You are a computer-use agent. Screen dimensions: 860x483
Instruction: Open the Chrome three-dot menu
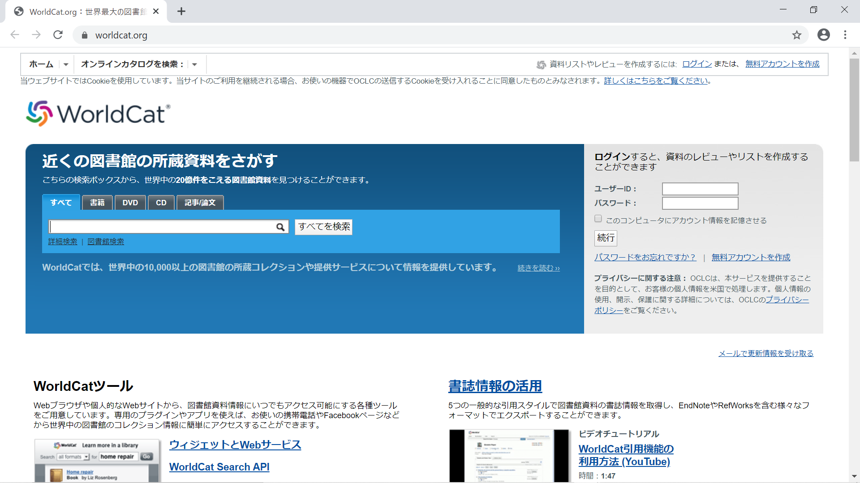coord(845,35)
